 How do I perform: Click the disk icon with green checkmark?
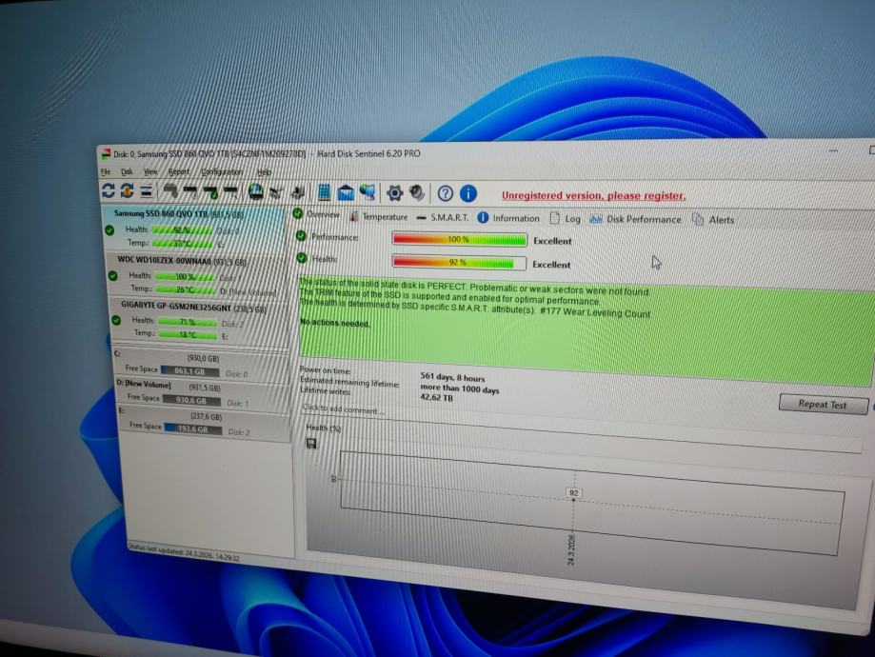[x=210, y=192]
